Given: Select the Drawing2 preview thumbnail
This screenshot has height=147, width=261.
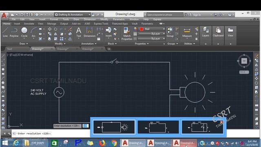Looking at the screenshot, I should pyautogui.click(x=158, y=127).
